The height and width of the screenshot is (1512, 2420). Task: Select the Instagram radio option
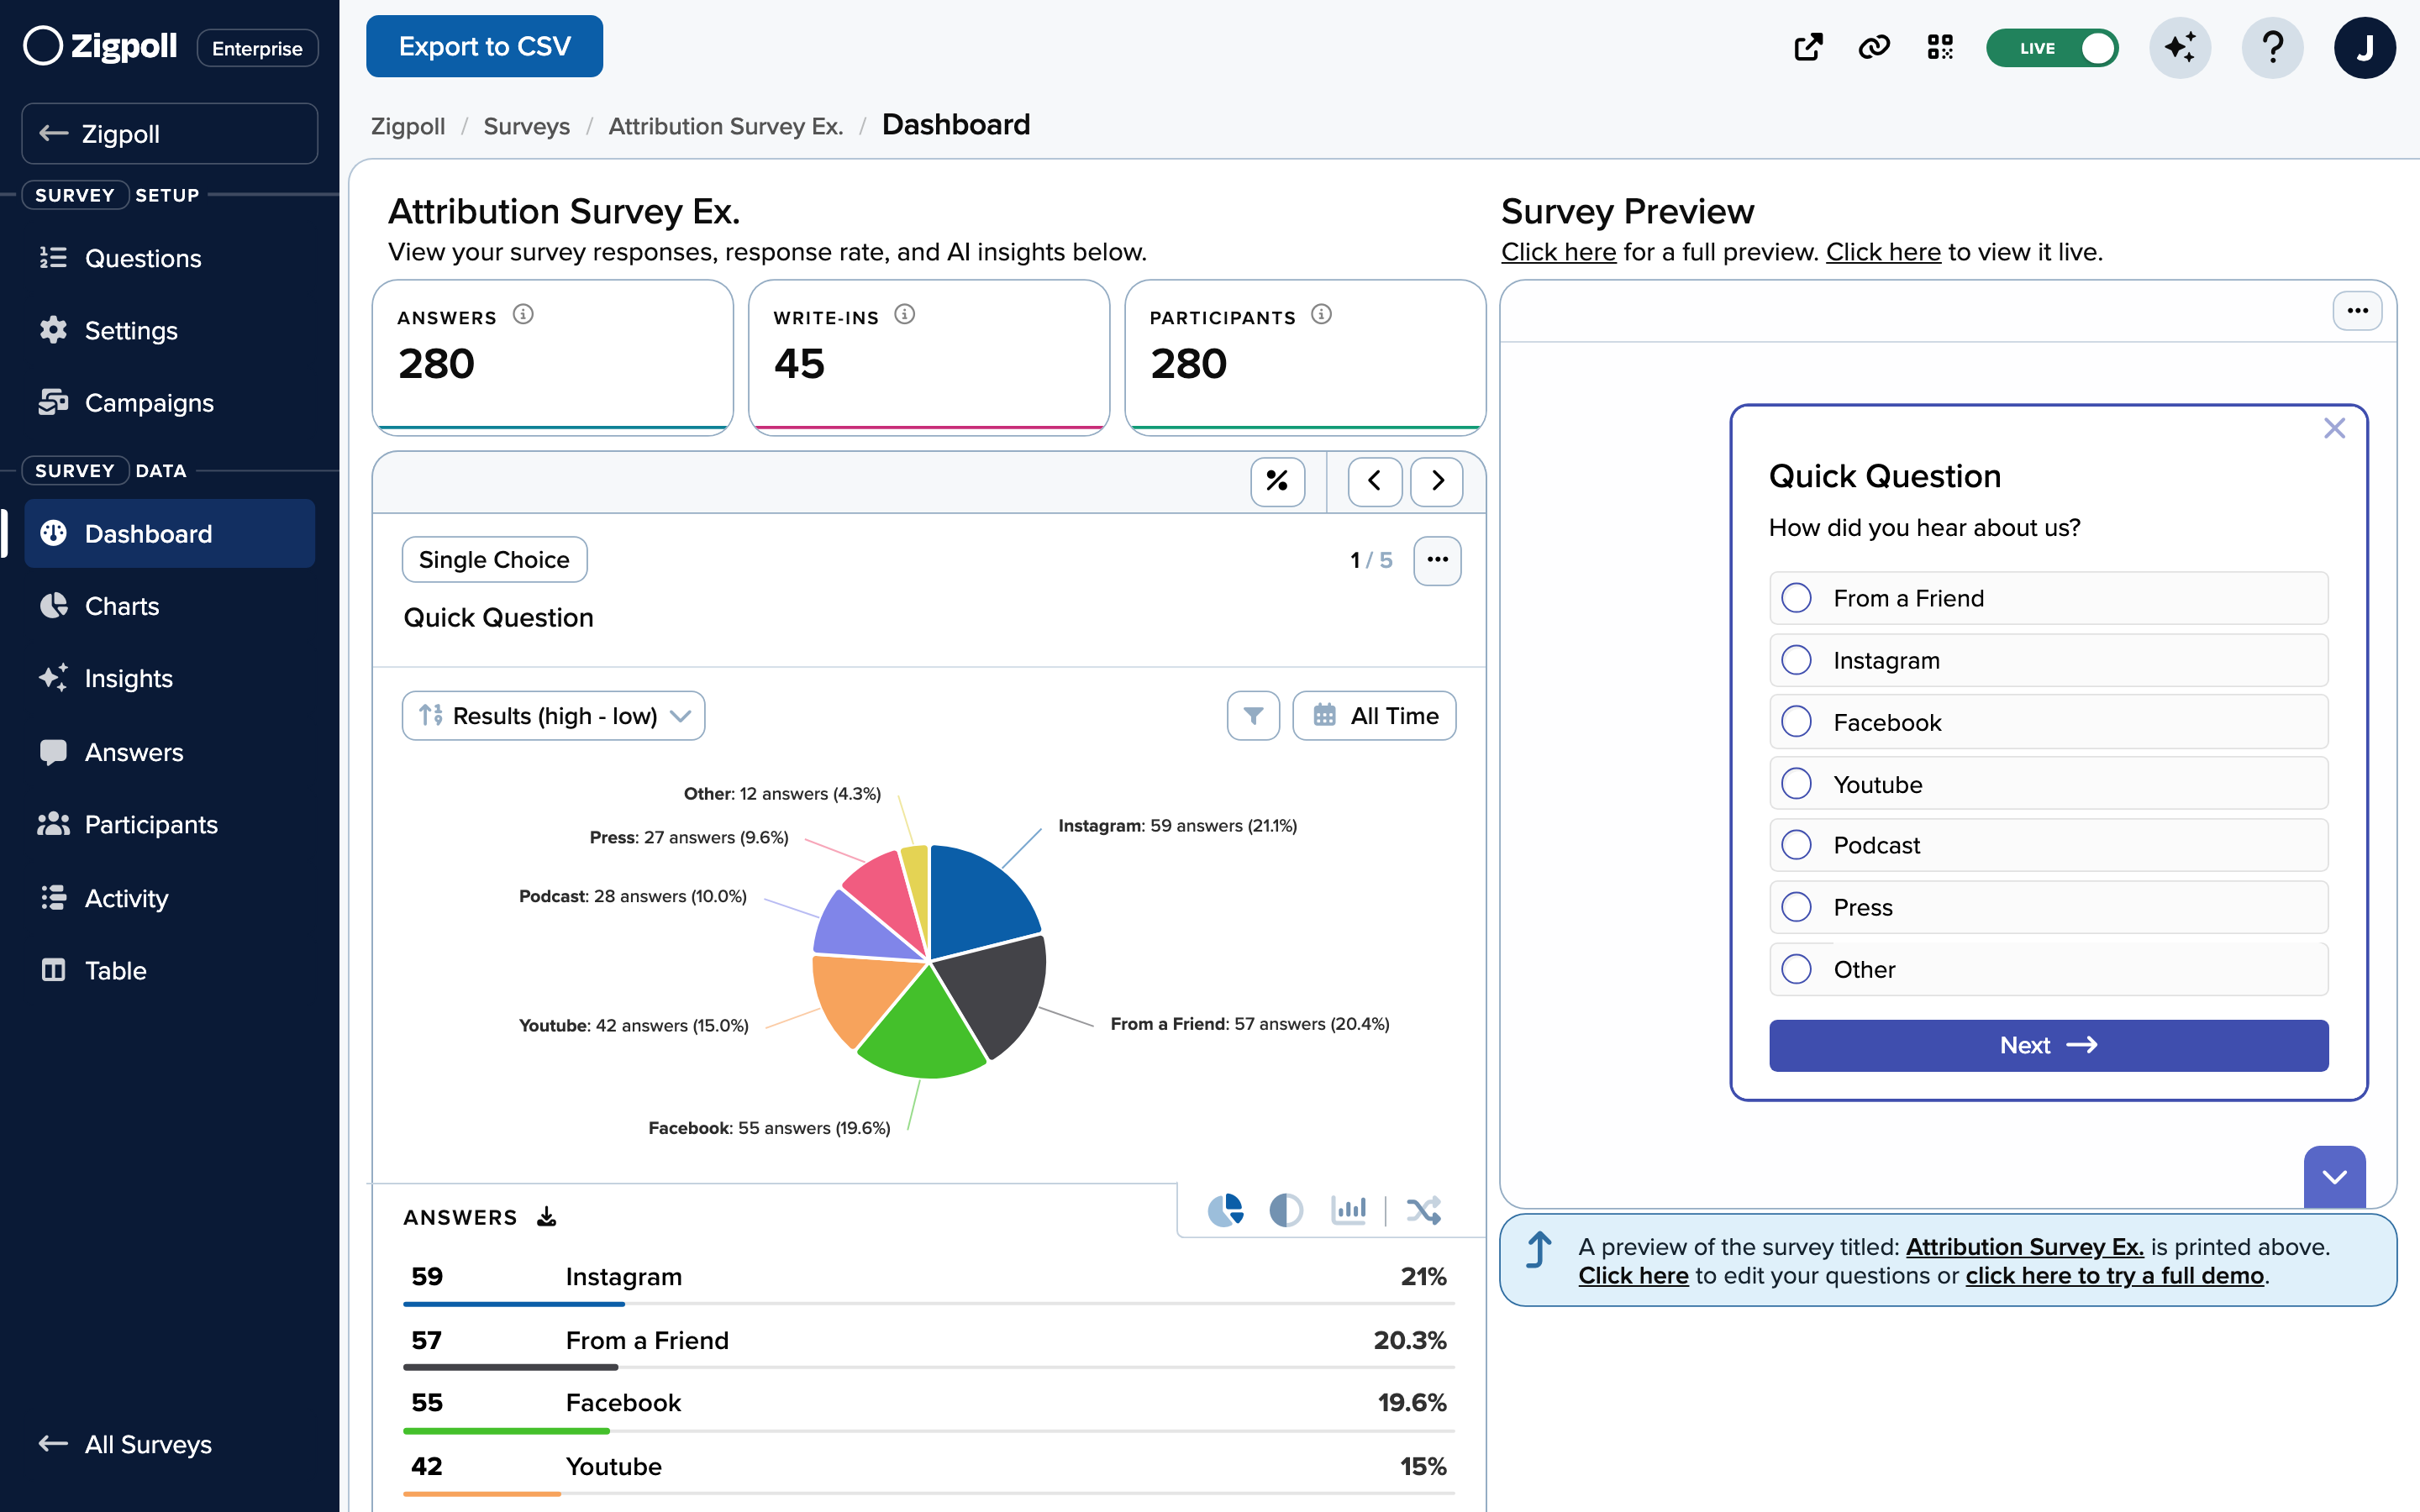click(x=1797, y=660)
